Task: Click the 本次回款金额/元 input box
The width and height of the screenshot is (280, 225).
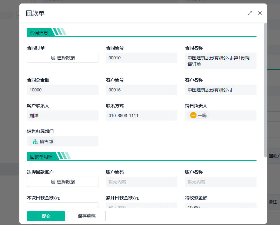Action: (x=63, y=205)
